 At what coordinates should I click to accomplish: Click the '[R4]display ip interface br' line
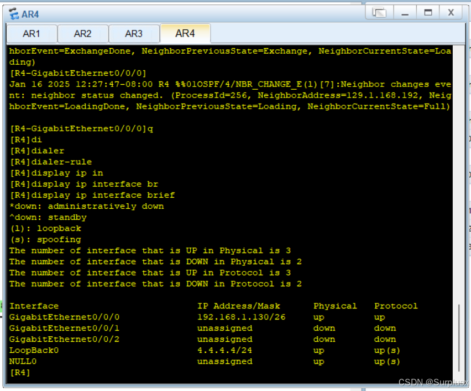click(84, 184)
